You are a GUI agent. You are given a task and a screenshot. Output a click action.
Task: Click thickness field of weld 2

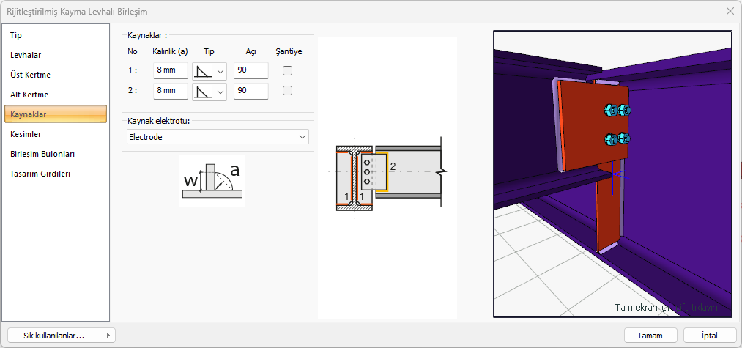coord(171,91)
